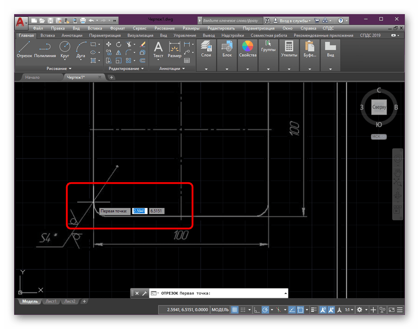
Task: Click the МСК coordinate system button
Action: click(x=379, y=136)
